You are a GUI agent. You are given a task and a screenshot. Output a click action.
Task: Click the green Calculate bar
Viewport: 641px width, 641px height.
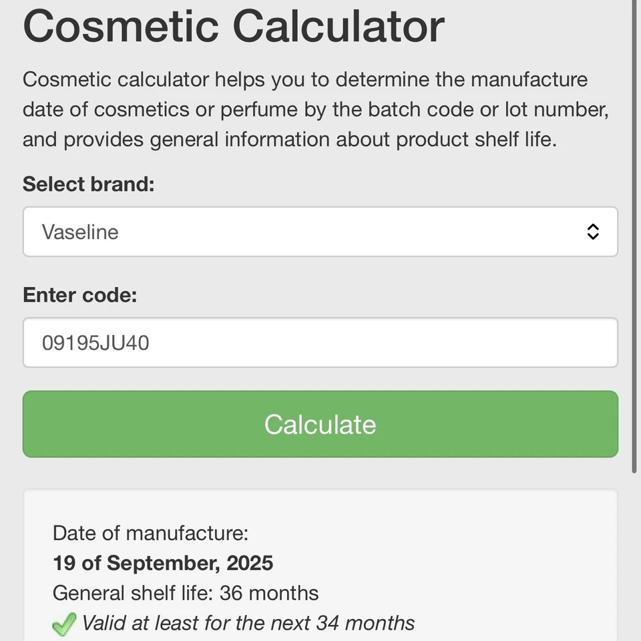pyautogui.click(x=320, y=423)
